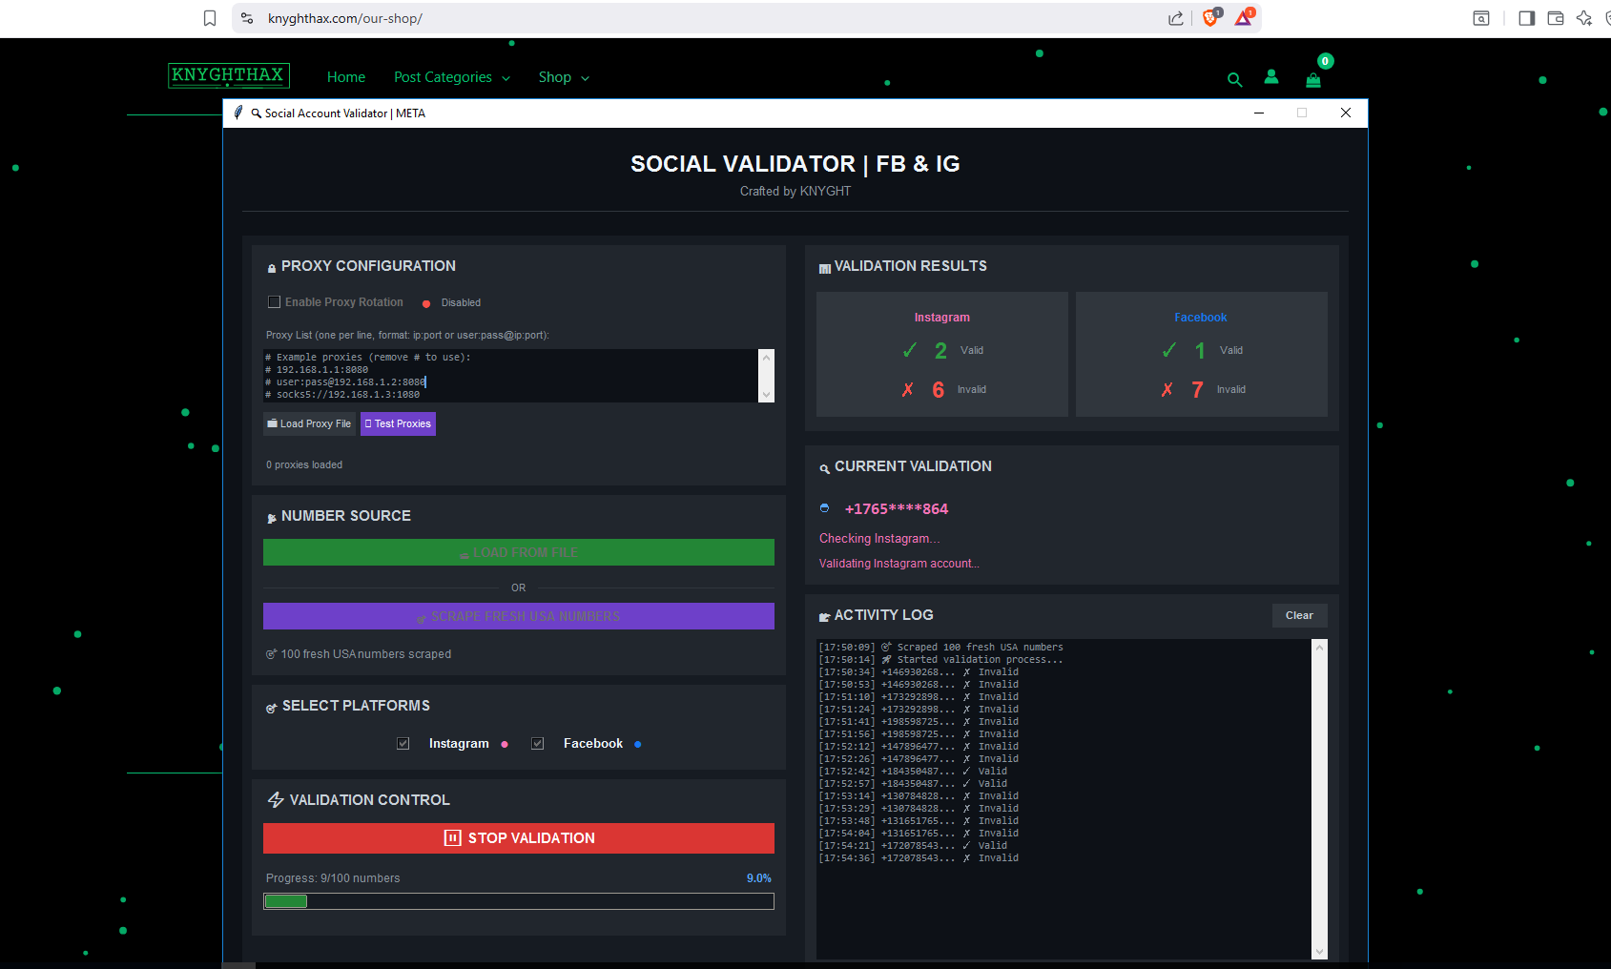Click the Brave Shields lion icon

[x=1210, y=18]
